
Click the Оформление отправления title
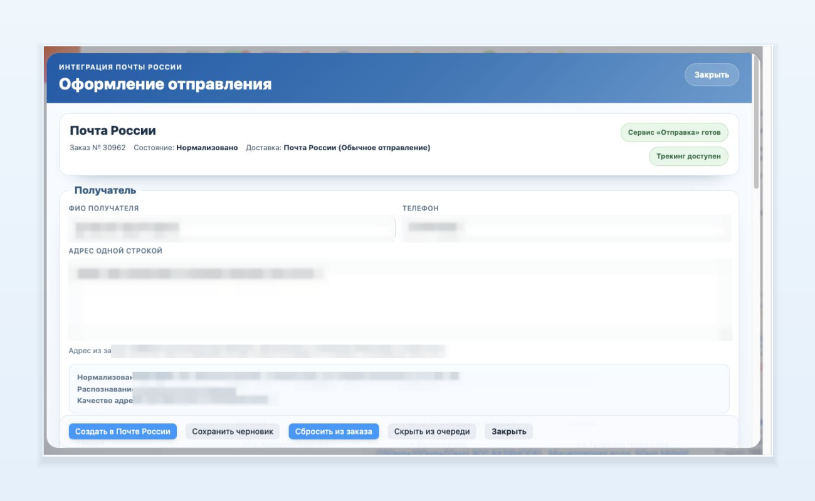[x=166, y=84]
